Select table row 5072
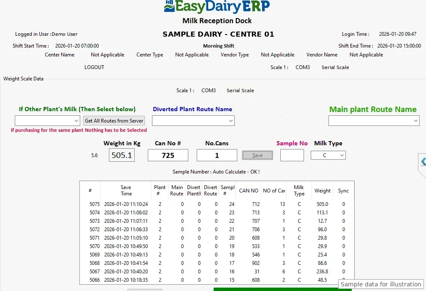 (217, 229)
